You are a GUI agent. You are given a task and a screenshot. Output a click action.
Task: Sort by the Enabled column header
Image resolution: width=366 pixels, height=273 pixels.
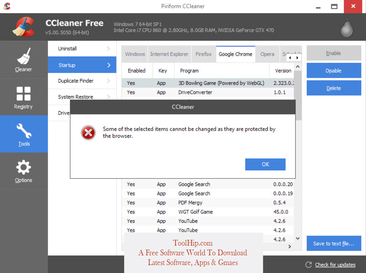137,71
